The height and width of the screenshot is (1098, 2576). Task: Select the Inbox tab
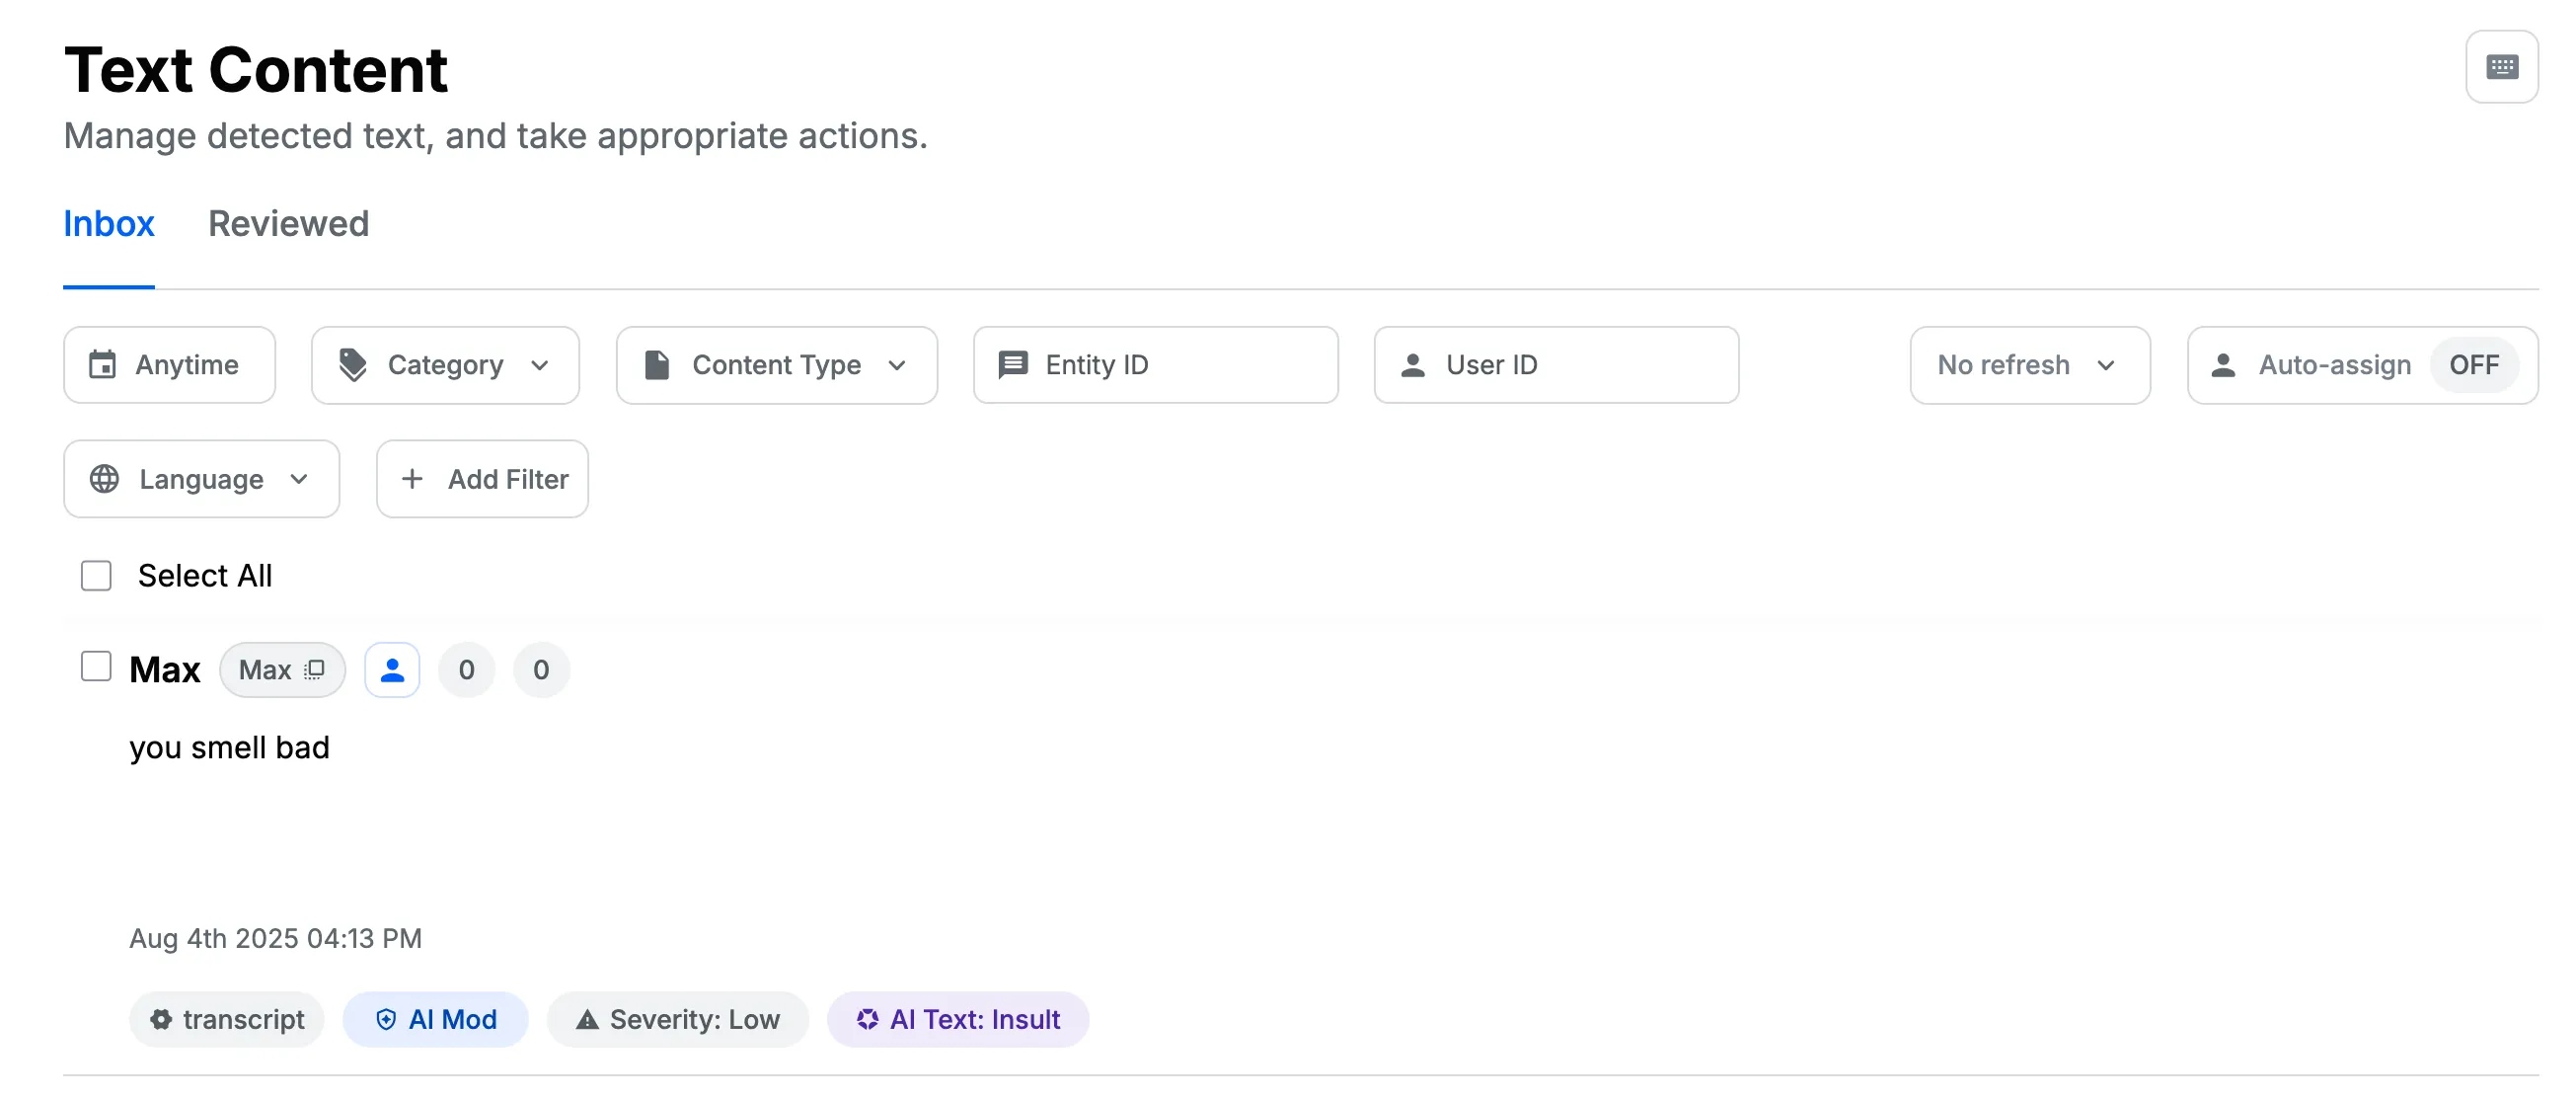[x=109, y=224]
